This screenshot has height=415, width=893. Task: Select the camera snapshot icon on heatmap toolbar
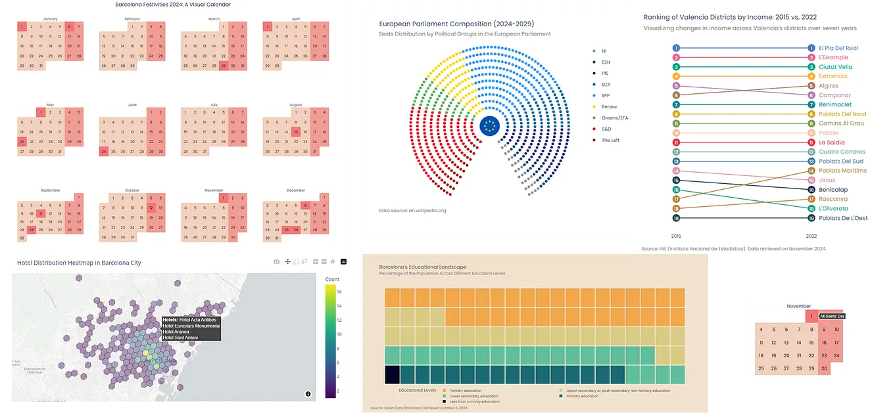(x=276, y=261)
